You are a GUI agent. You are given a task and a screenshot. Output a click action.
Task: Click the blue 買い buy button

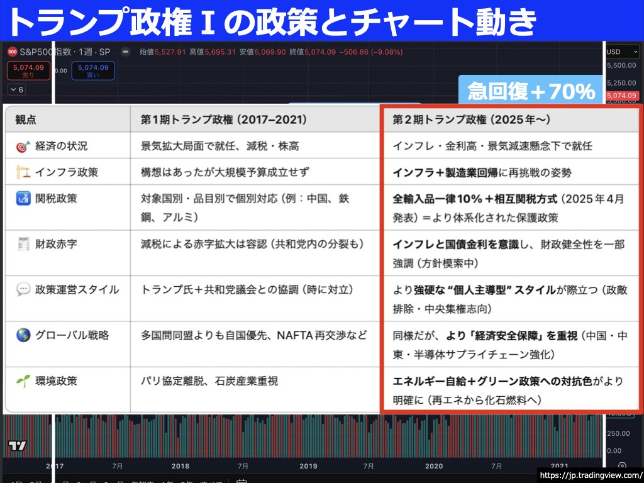(93, 70)
